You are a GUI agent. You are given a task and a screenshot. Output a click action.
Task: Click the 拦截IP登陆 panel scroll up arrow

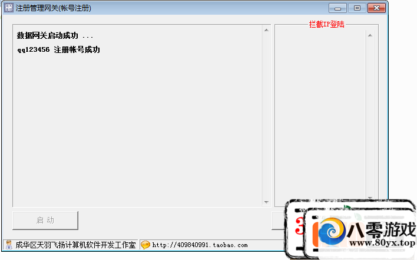(x=370, y=35)
